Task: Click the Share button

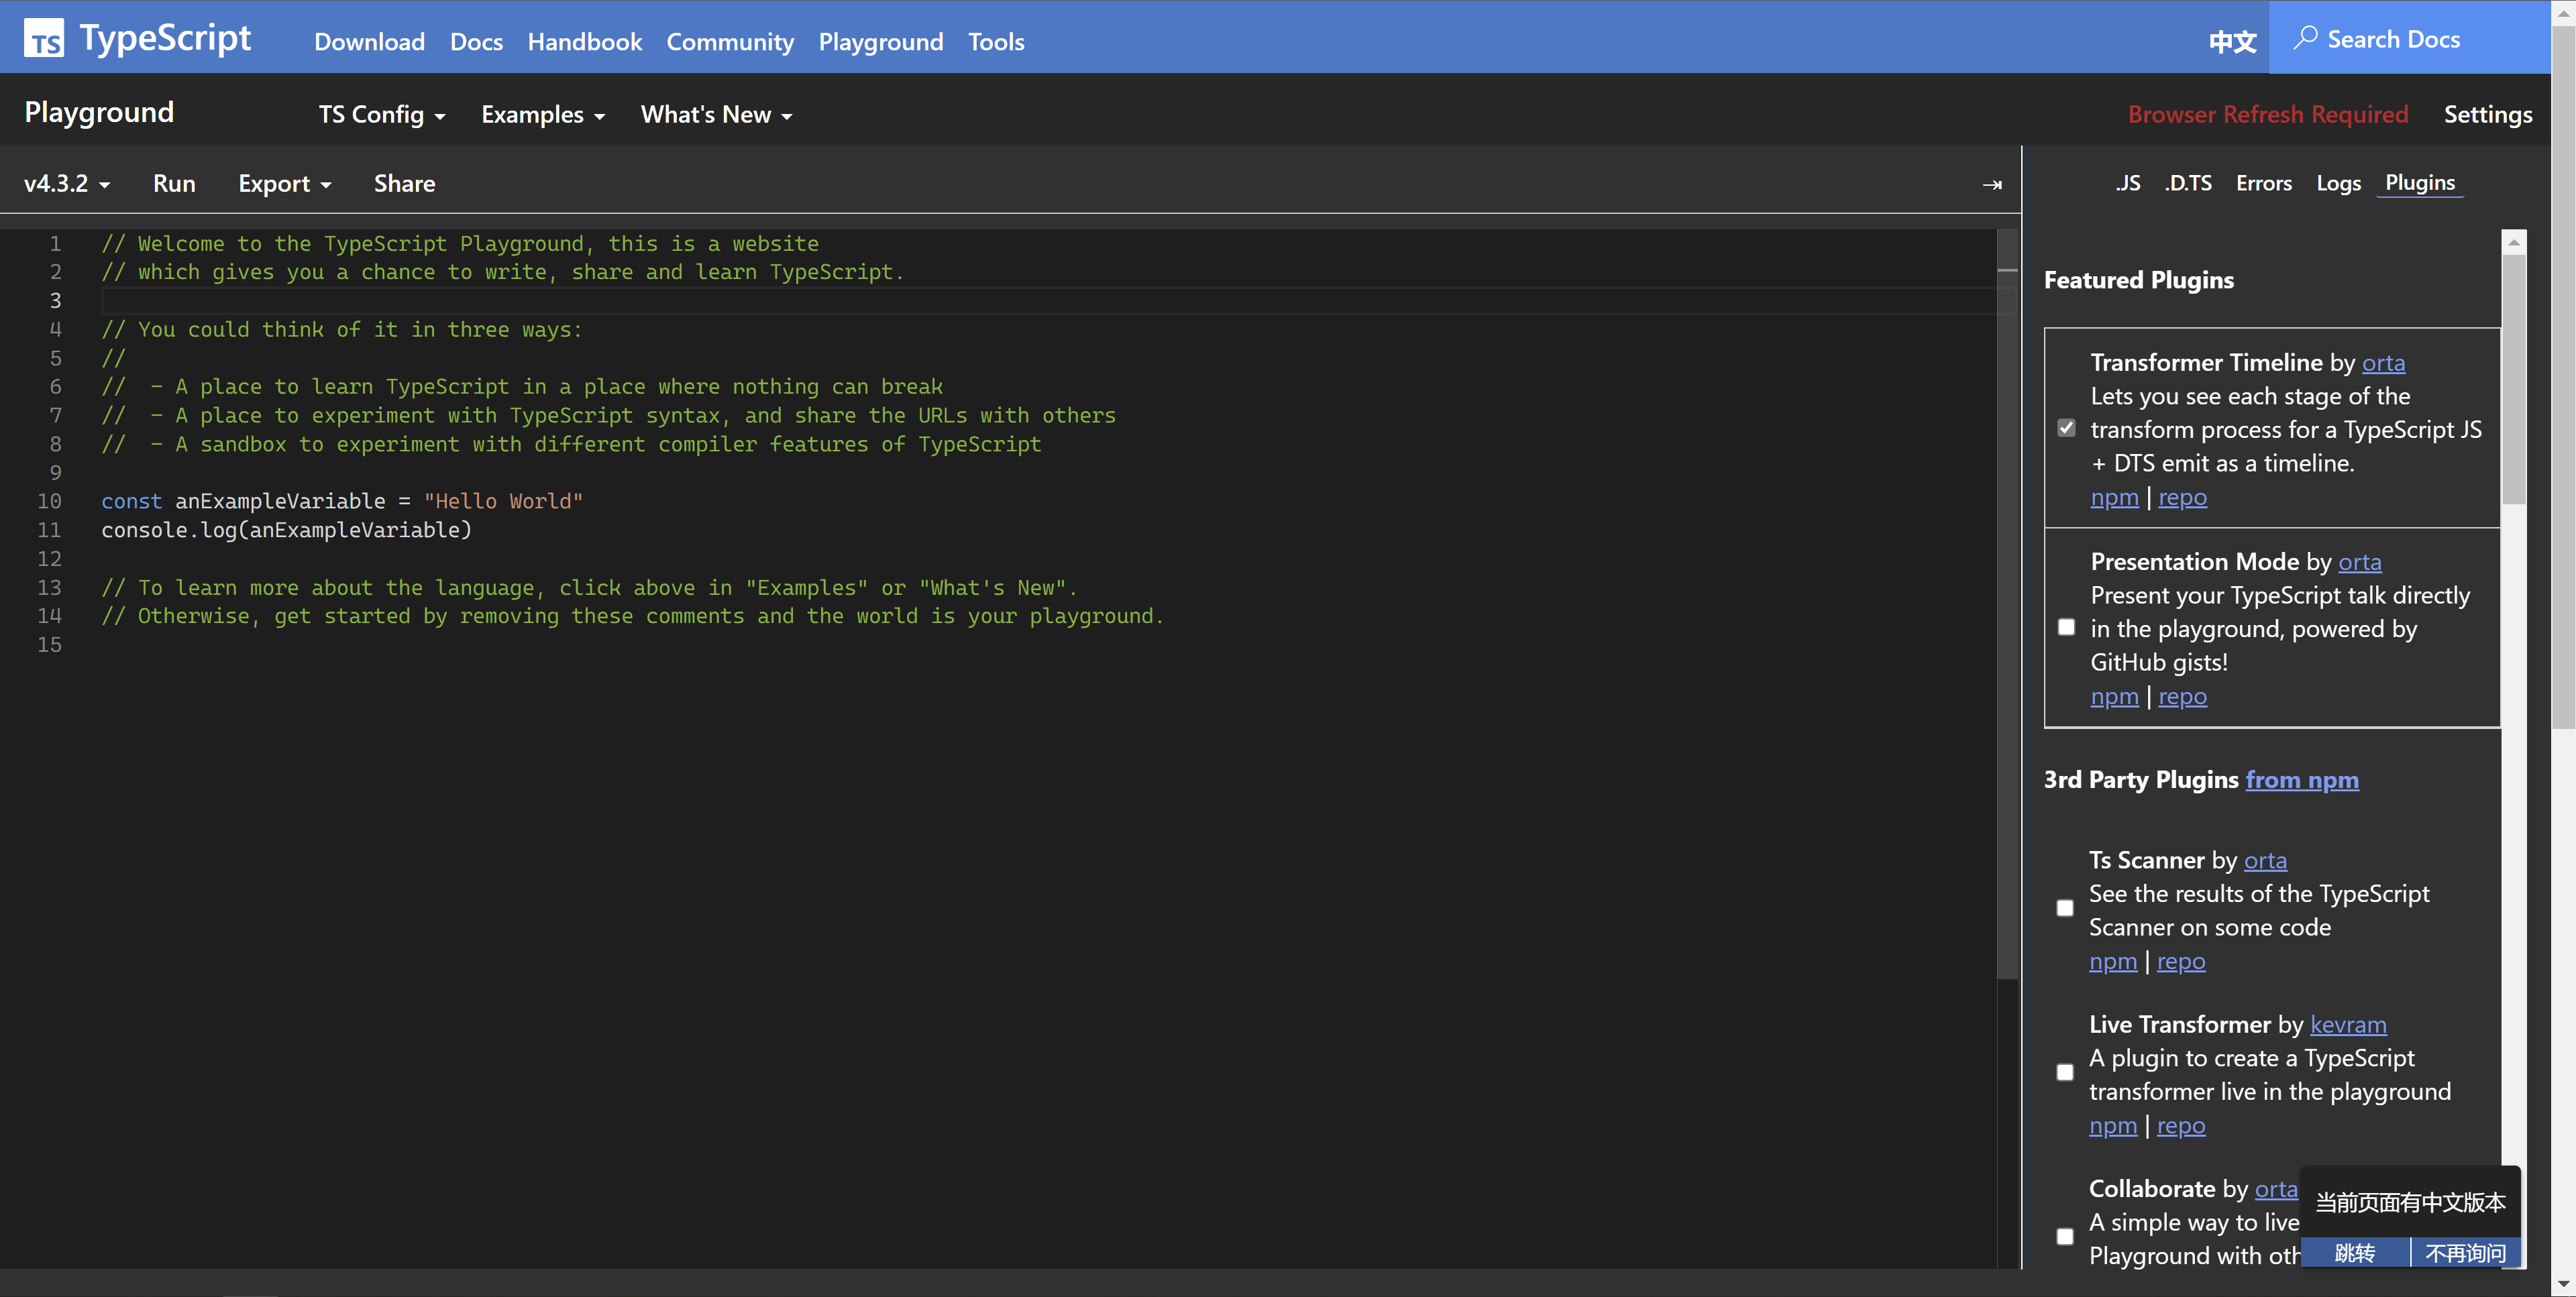Action: [x=404, y=184]
